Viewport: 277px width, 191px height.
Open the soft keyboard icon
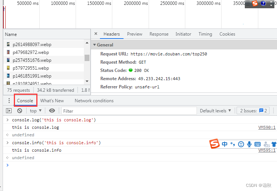[258, 144]
